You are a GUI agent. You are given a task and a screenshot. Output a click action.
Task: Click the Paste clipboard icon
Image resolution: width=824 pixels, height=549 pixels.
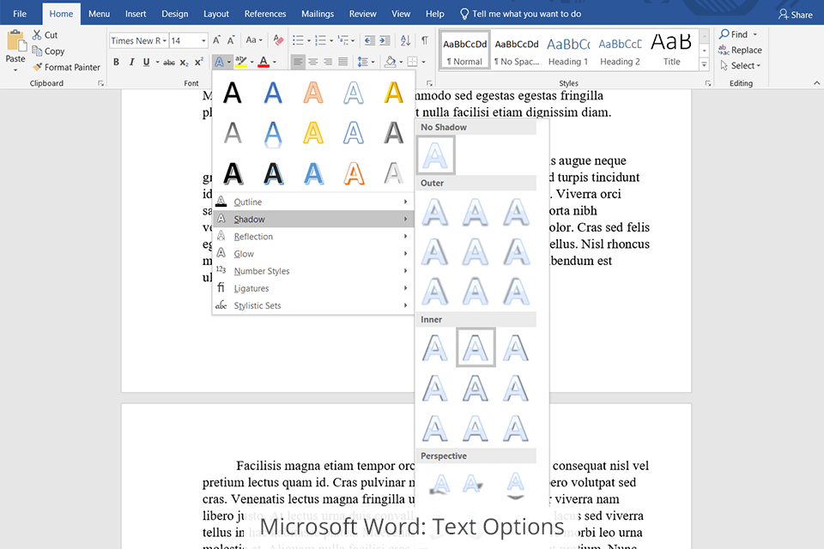coord(15,41)
